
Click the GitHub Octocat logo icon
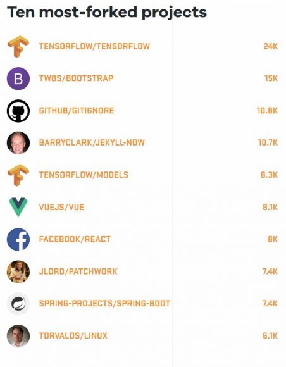pyautogui.click(x=18, y=111)
